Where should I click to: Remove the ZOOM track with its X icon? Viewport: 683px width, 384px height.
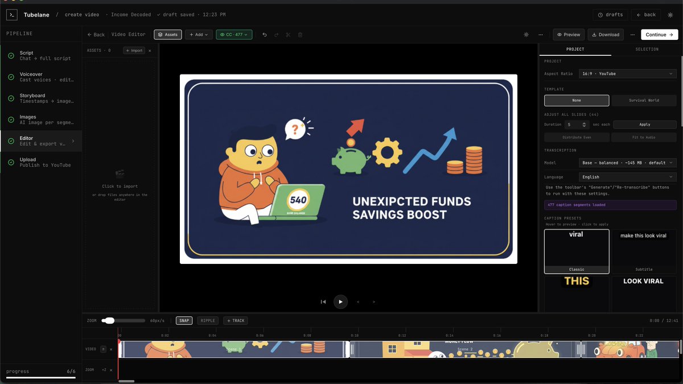pos(111,370)
